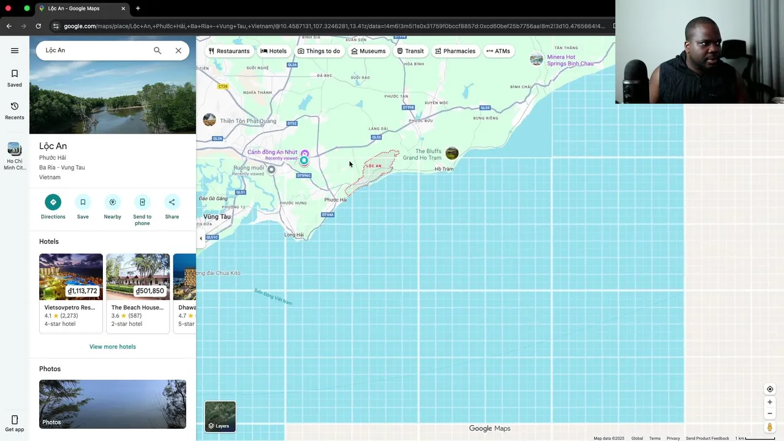
Task: Click Send Product Feedback link
Action: [x=707, y=438]
